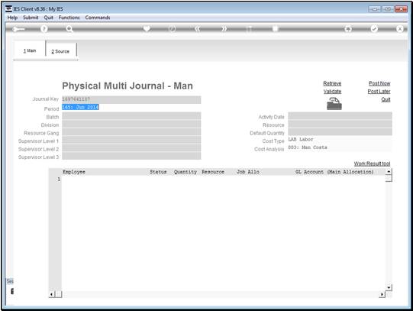Viewport: 413px width, 311px height.
Task: Click into the Batch input field
Action: (x=131, y=116)
